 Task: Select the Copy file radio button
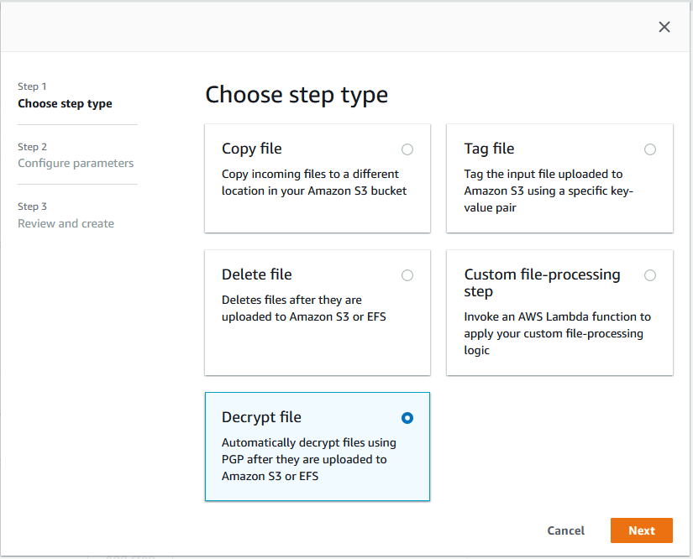407,149
